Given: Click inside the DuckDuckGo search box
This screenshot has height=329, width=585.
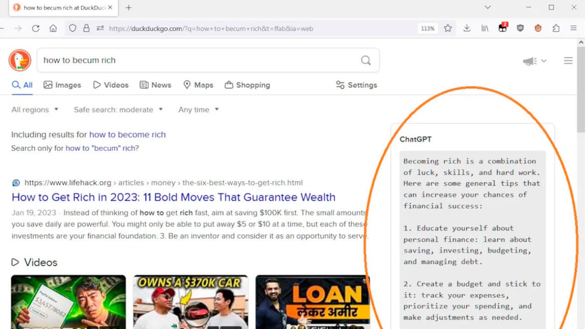Looking at the screenshot, I should (x=197, y=60).
